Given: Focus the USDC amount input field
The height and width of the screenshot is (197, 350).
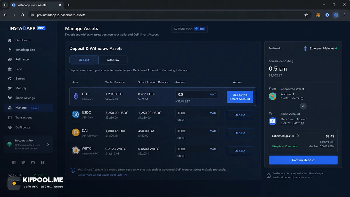Looking at the screenshot, I should tap(197, 113).
